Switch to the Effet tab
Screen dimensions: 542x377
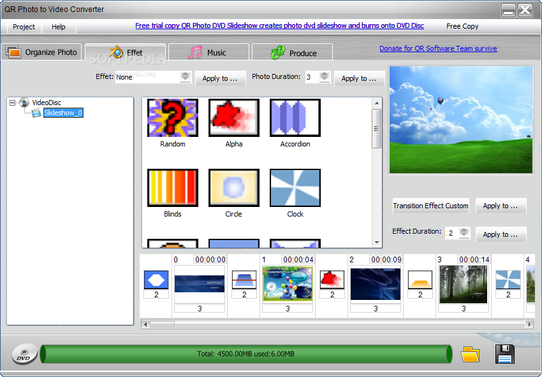(126, 52)
